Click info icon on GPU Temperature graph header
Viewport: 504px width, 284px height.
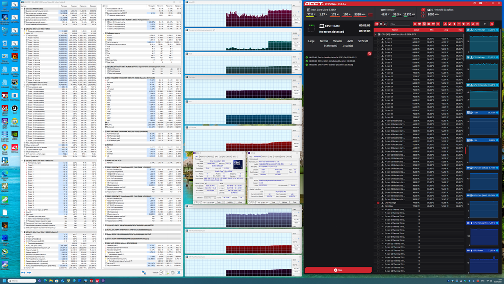coord(497,85)
